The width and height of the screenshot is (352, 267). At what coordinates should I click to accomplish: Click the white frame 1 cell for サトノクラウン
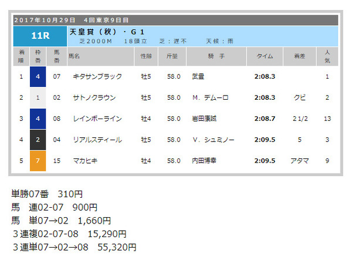[x=38, y=97]
